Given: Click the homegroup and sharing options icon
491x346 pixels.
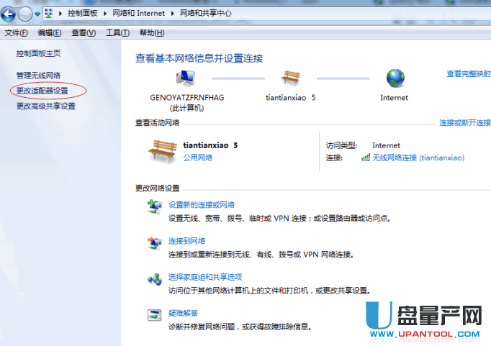Looking at the screenshot, I should tap(154, 279).
